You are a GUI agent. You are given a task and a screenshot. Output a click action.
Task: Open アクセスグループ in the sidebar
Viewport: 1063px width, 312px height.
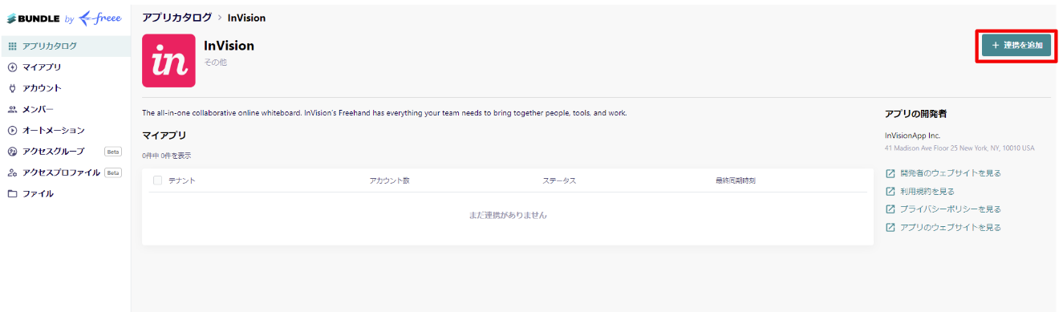(65, 152)
